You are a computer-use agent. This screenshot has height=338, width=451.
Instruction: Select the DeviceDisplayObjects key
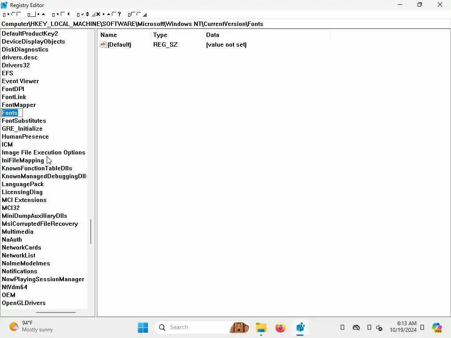click(33, 41)
